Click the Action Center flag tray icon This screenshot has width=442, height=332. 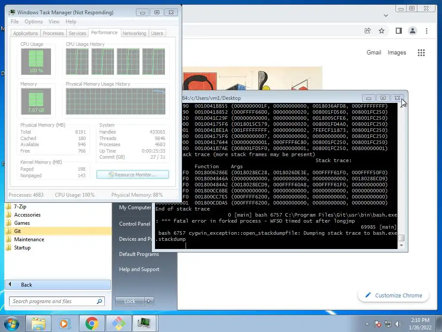click(x=377, y=324)
